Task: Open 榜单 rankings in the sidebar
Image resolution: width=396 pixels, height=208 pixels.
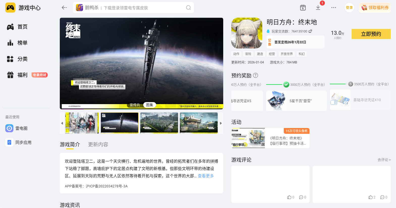Action: point(17,43)
